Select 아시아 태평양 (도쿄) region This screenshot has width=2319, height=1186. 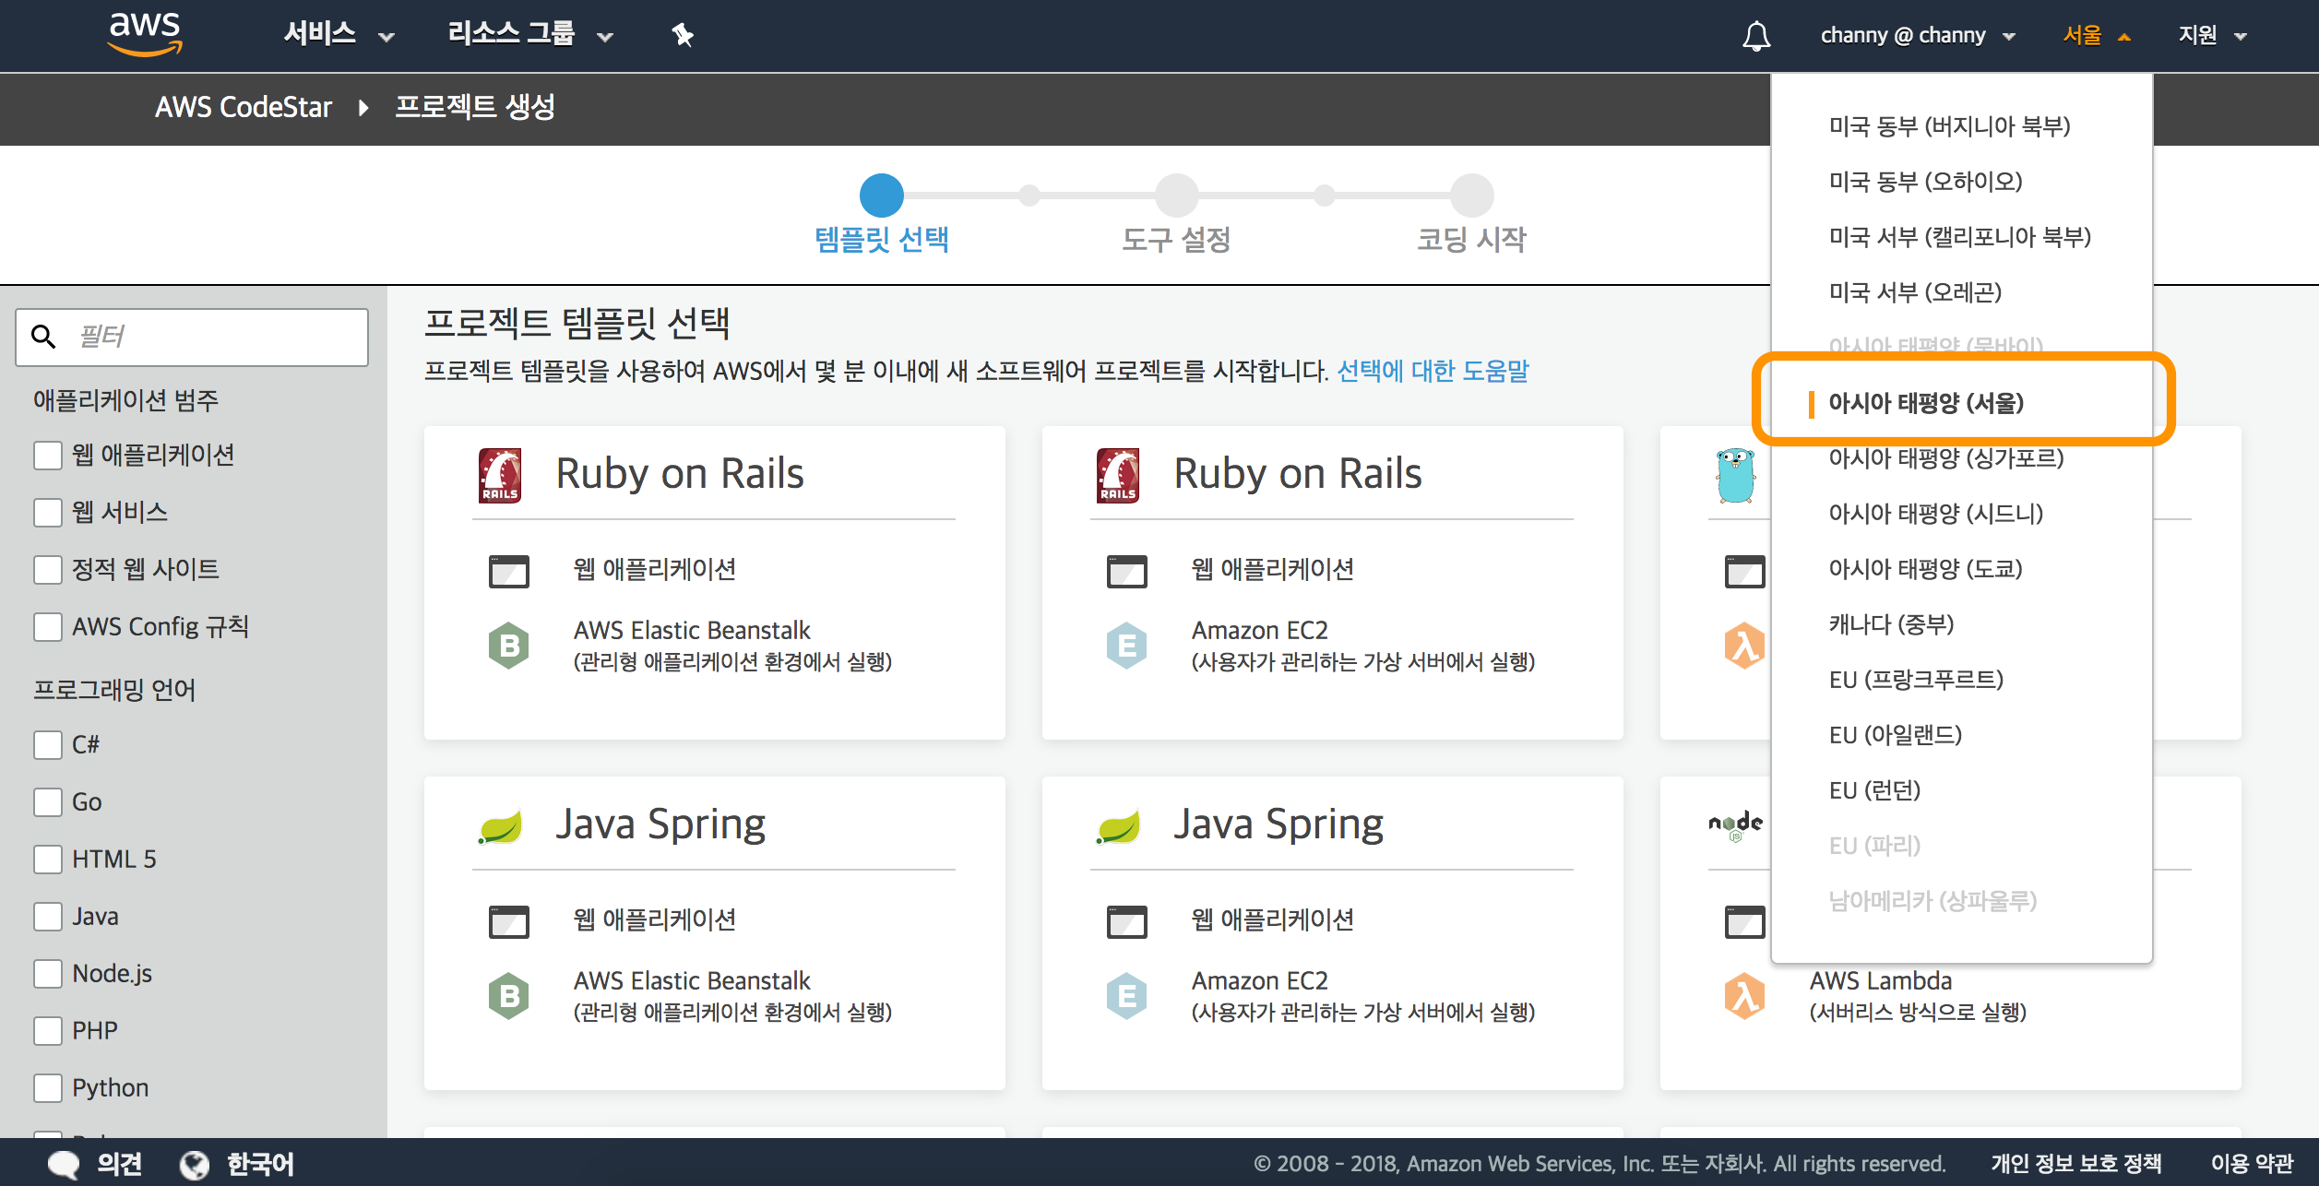point(1925,569)
